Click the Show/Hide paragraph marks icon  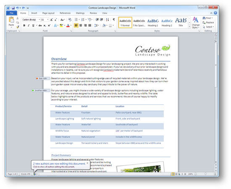(x=114, y=19)
